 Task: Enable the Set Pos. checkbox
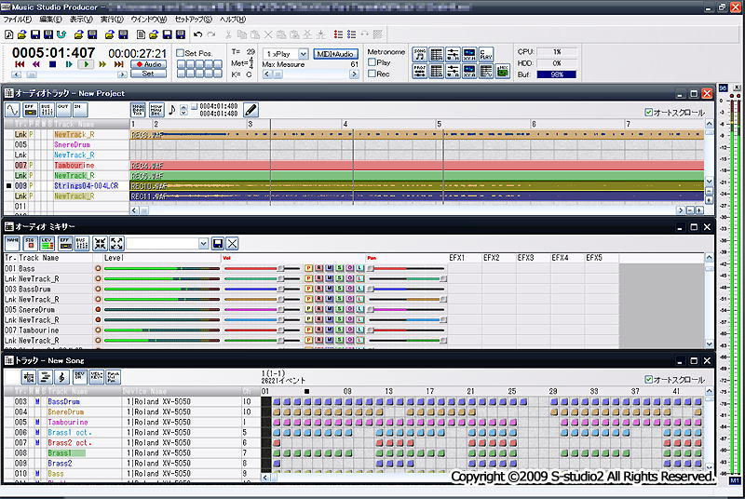click(182, 53)
